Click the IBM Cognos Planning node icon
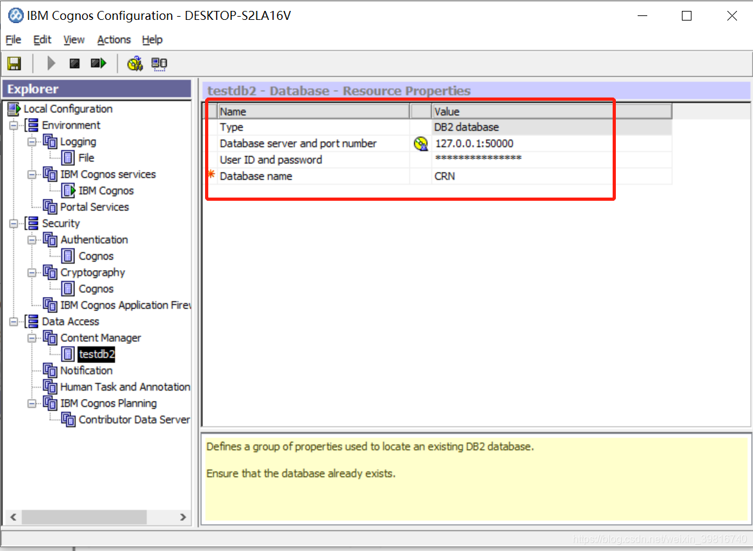Image resolution: width=753 pixels, height=551 pixels. click(x=50, y=403)
